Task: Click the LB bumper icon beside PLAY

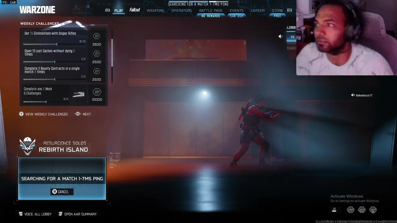Action: pos(108,10)
